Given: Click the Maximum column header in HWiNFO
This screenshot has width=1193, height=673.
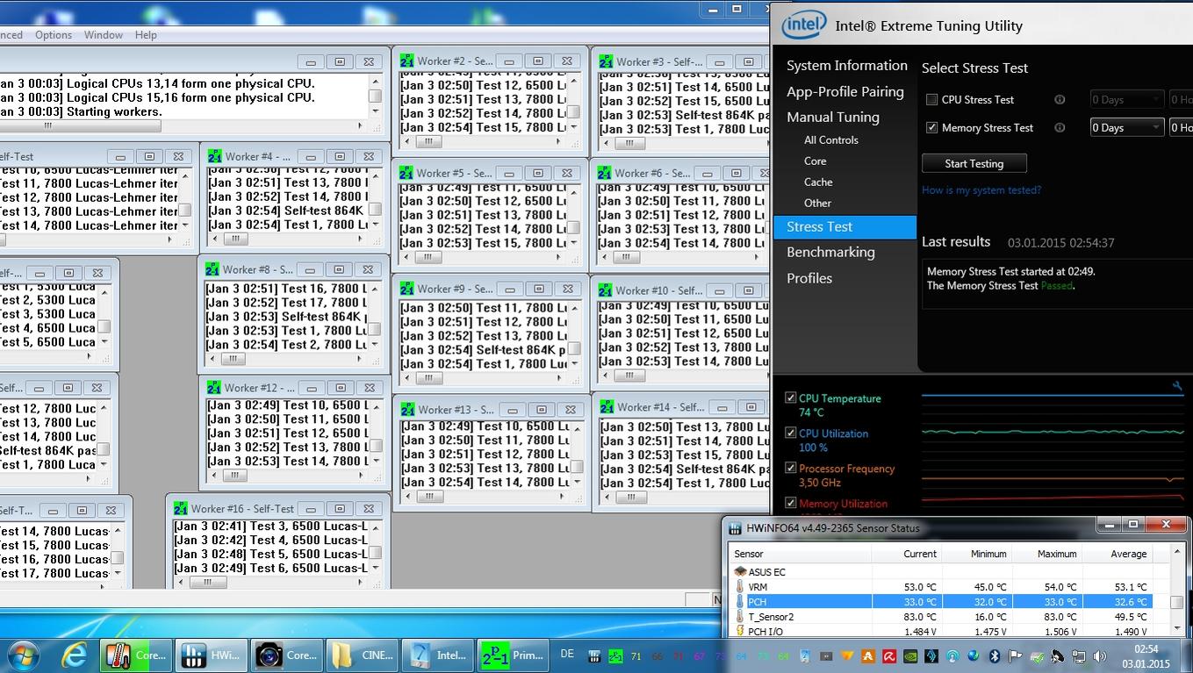Looking at the screenshot, I should tap(1046, 555).
